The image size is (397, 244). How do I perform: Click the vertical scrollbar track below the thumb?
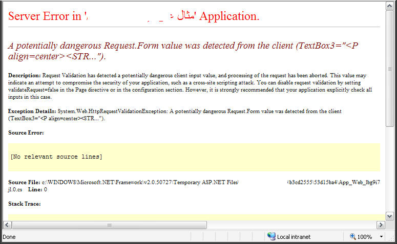(x=389, y=169)
